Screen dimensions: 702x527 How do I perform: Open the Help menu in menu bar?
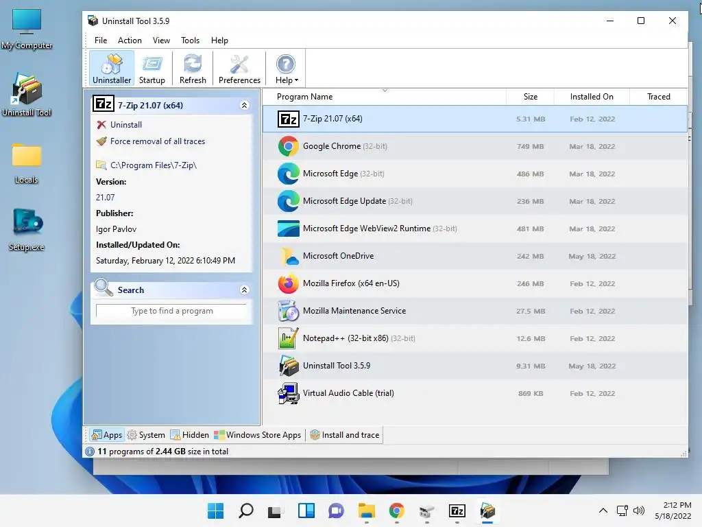pos(219,40)
